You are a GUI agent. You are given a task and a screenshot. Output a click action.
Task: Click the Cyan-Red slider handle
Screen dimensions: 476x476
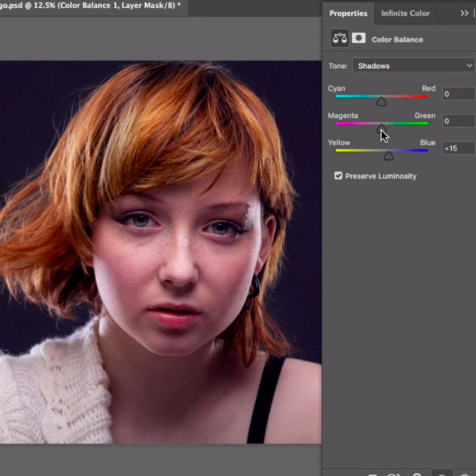pos(382,101)
